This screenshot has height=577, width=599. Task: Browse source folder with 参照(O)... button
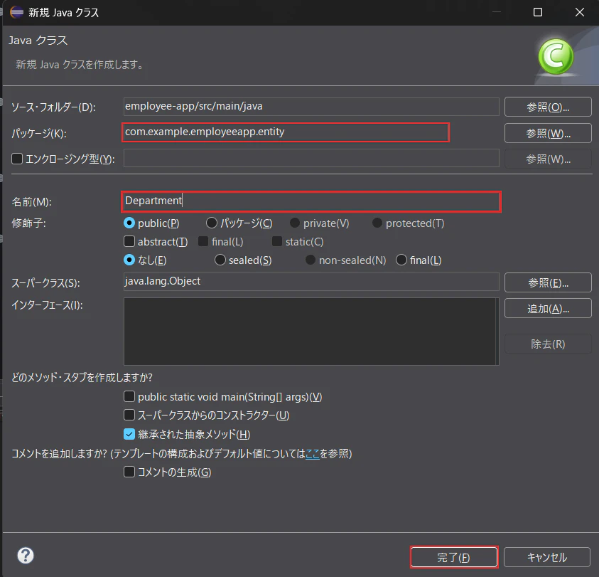pos(548,107)
